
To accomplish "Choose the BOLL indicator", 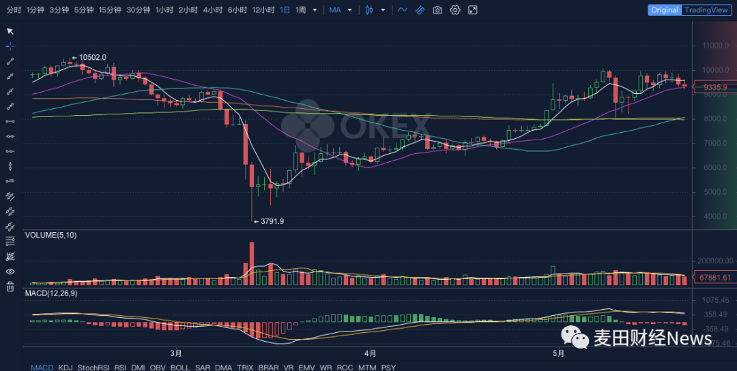I will click(180, 367).
